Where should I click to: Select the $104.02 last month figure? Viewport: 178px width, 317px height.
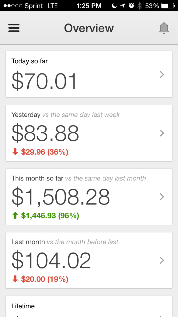51,261
